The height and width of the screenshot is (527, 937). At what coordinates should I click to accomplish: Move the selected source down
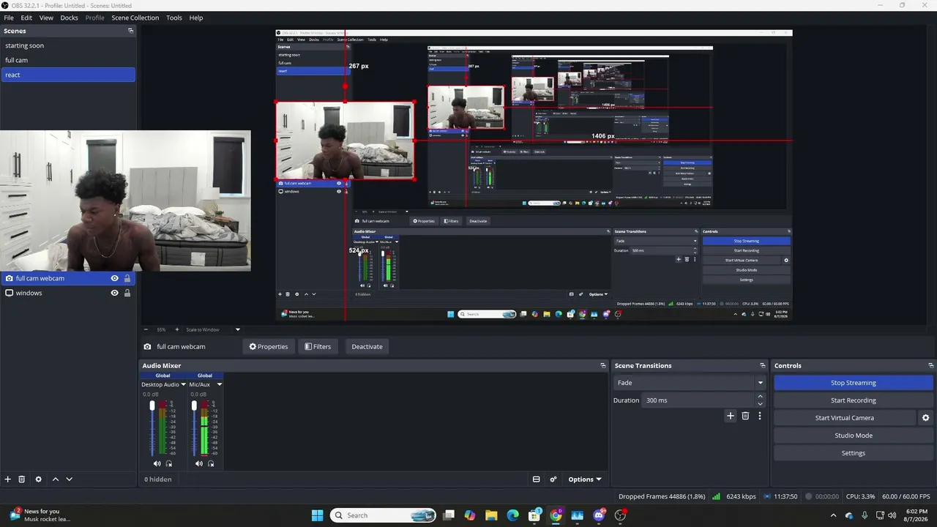pos(69,479)
